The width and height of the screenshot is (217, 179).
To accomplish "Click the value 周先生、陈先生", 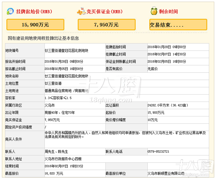I will [56, 152].
